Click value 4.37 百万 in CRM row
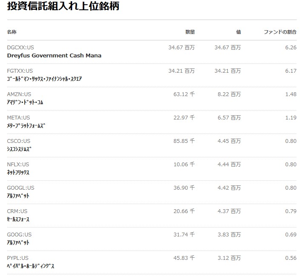 (229, 211)
